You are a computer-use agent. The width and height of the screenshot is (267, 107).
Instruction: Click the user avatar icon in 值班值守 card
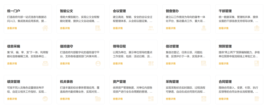[x=98, y=63]
